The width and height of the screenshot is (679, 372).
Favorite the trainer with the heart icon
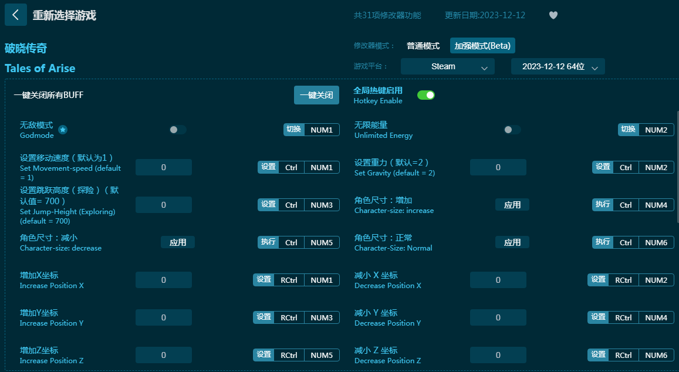[x=553, y=15]
